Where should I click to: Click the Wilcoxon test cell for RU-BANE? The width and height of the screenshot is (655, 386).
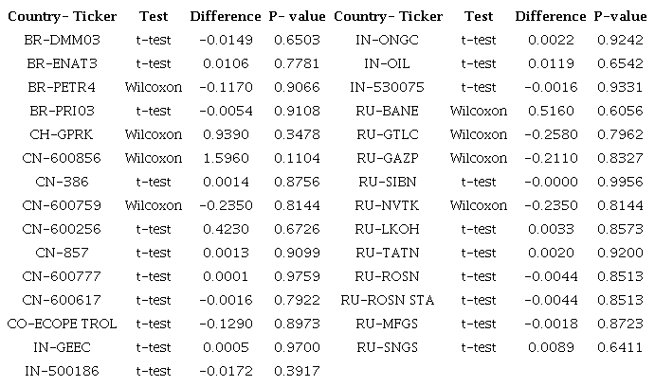tap(479, 111)
